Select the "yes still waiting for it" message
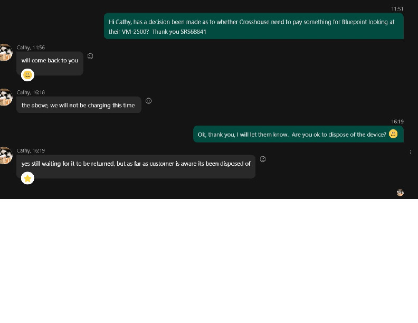Image resolution: width=418 pixels, height=323 pixels. pyautogui.click(x=136, y=164)
